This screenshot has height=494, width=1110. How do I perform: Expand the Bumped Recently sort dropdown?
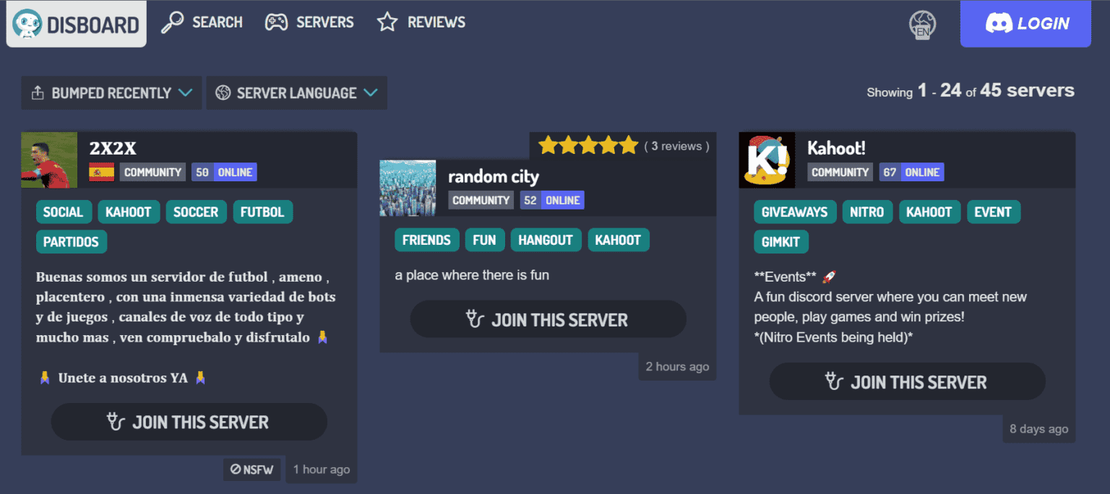111,93
